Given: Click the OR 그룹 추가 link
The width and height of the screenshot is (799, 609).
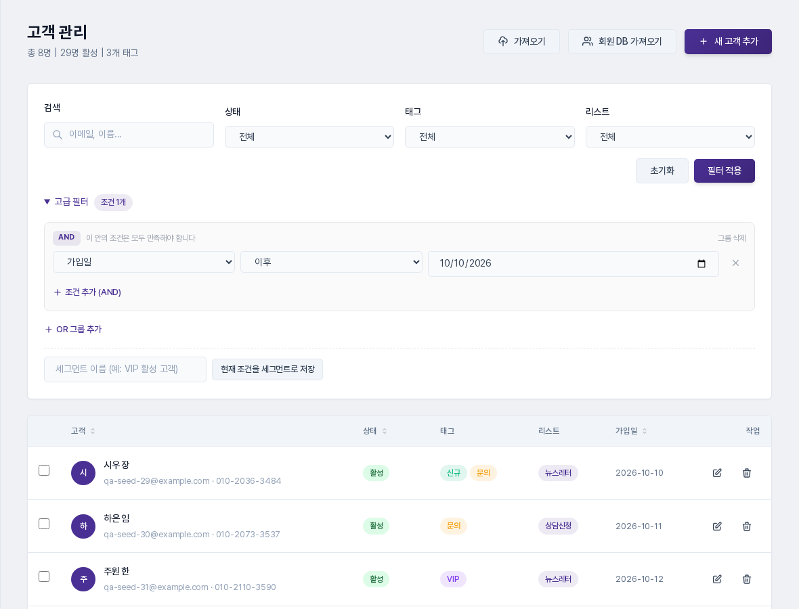Looking at the screenshot, I should coord(73,330).
